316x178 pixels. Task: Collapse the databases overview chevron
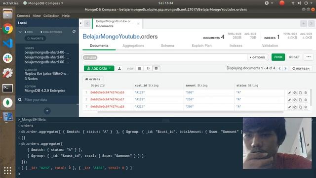coord(20,32)
